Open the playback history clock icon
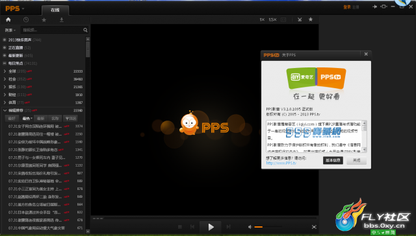The height and width of the screenshot is (236, 416). pyautogui.click(x=26, y=19)
